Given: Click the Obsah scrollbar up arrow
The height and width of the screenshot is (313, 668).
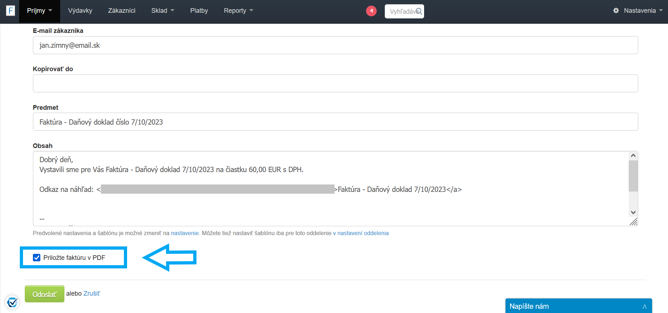Looking at the screenshot, I should pyautogui.click(x=633, y=156).
